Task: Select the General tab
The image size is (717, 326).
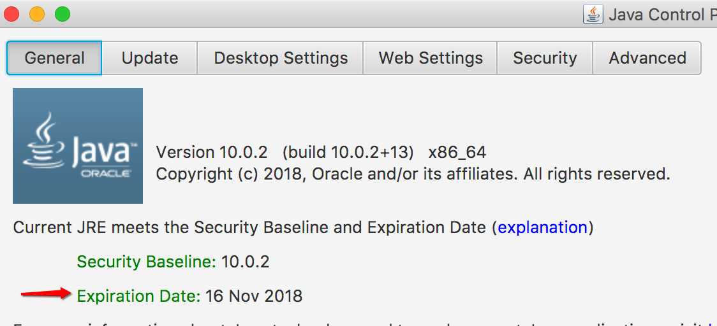Action: 54,58
